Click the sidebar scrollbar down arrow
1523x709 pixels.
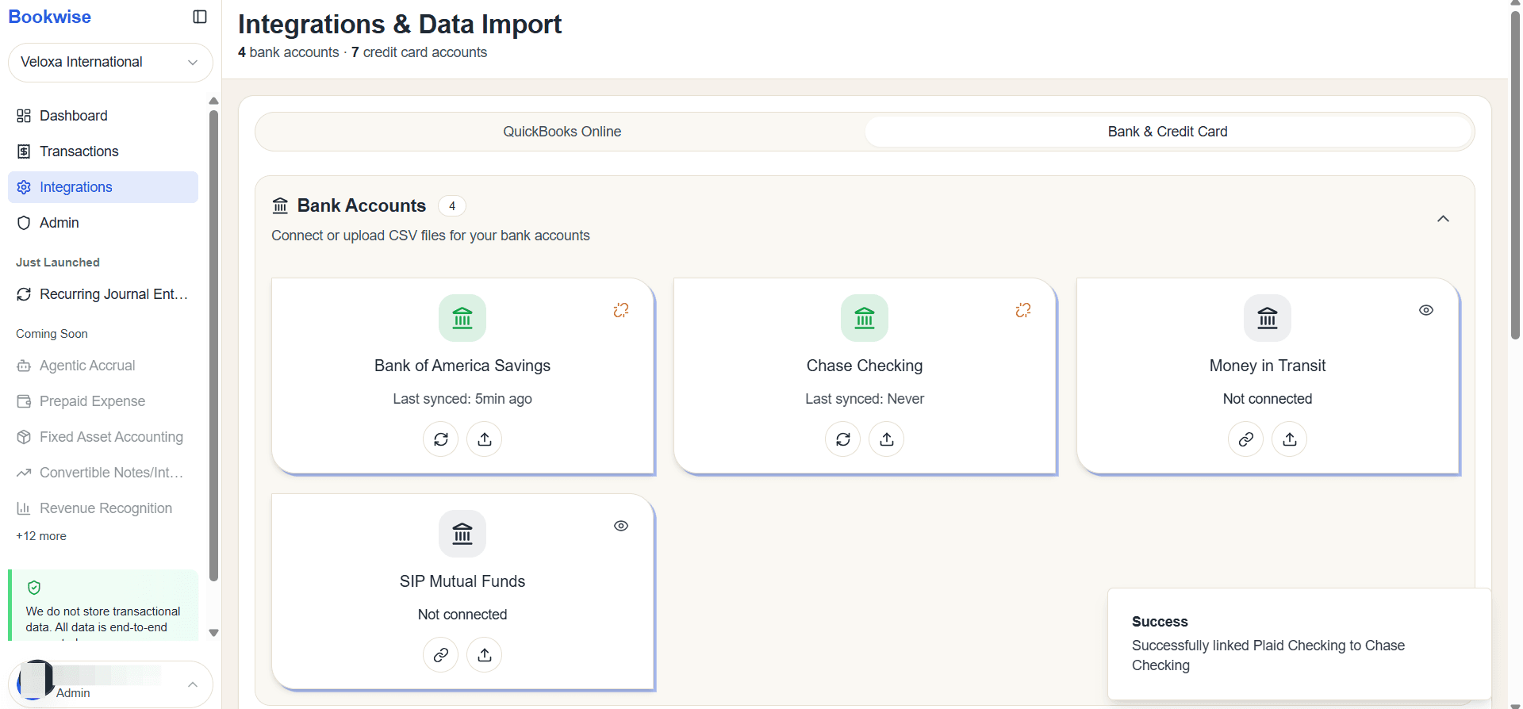(x=213, y=633)
